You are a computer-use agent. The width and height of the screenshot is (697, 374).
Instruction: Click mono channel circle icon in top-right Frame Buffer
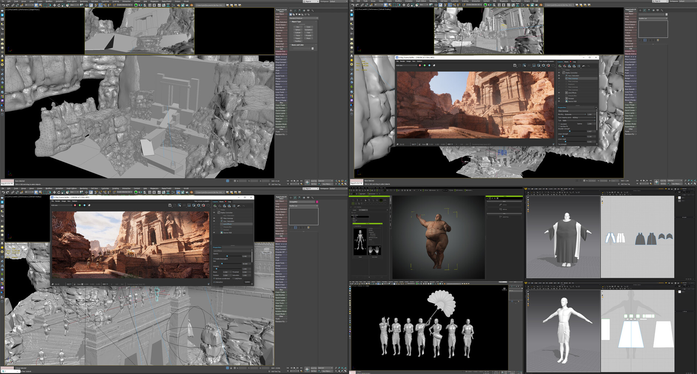(434, 65)
